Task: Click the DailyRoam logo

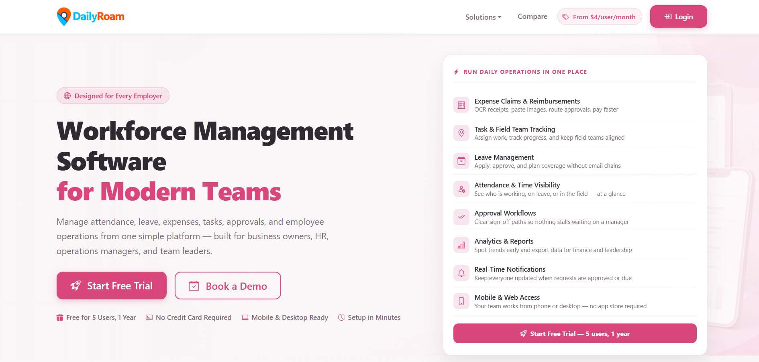Action: 90,16
